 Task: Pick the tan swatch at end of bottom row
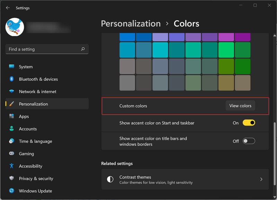click(x=243, y=83)
